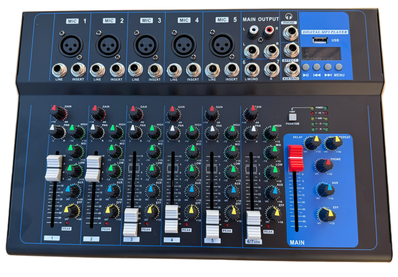The width and height of the screenshot is (398, 277).
Task: Click the channel 4 HIGH knob
Action: point(192,133)
